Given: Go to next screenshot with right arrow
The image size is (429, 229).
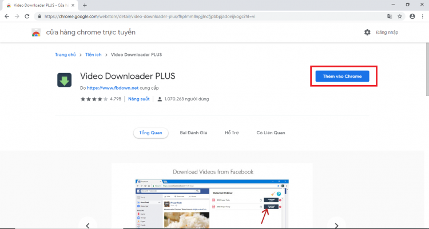Looking at the screenshot, I should (x=336, y=226).
